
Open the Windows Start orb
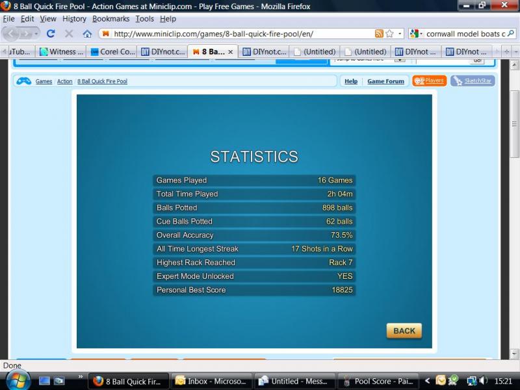coord(18,380)
